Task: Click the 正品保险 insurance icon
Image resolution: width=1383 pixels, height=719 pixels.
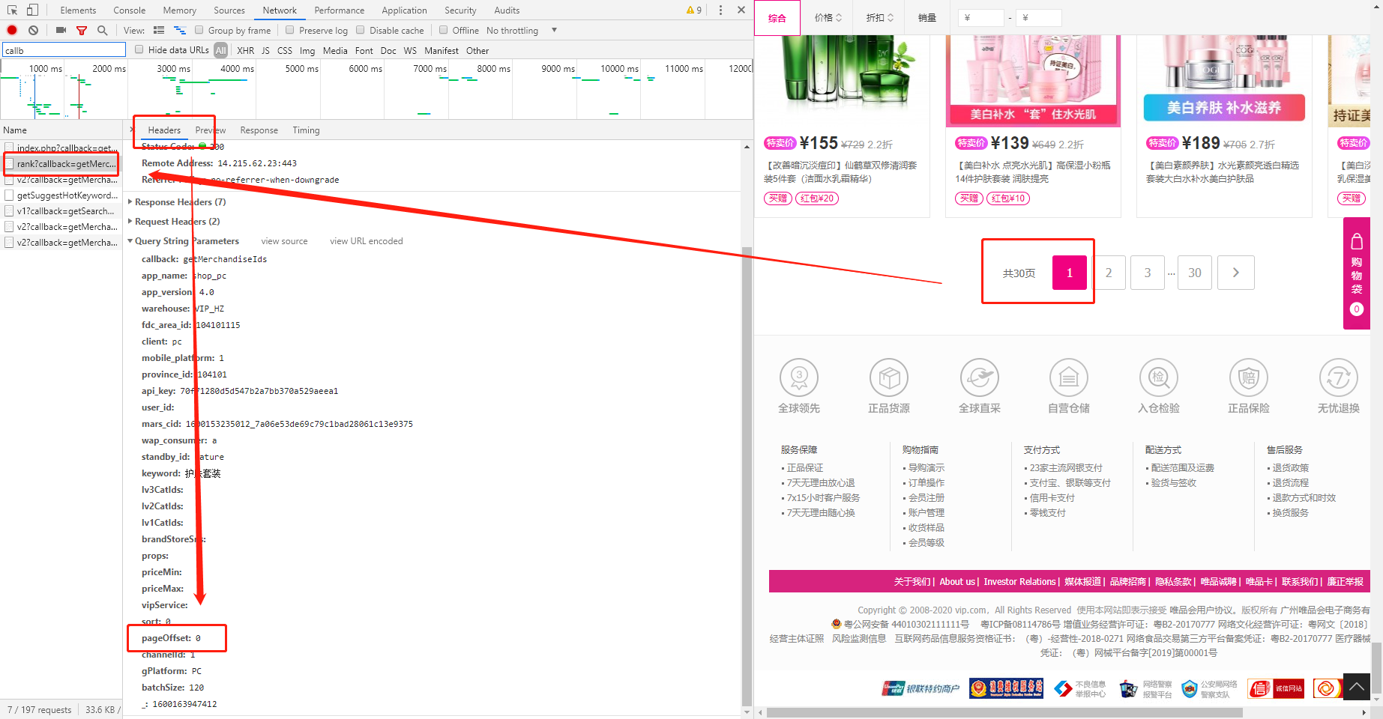Action: (1249, 377)
